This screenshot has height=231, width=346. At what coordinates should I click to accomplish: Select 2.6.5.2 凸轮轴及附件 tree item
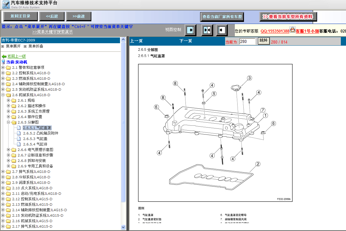coord(41,133)
